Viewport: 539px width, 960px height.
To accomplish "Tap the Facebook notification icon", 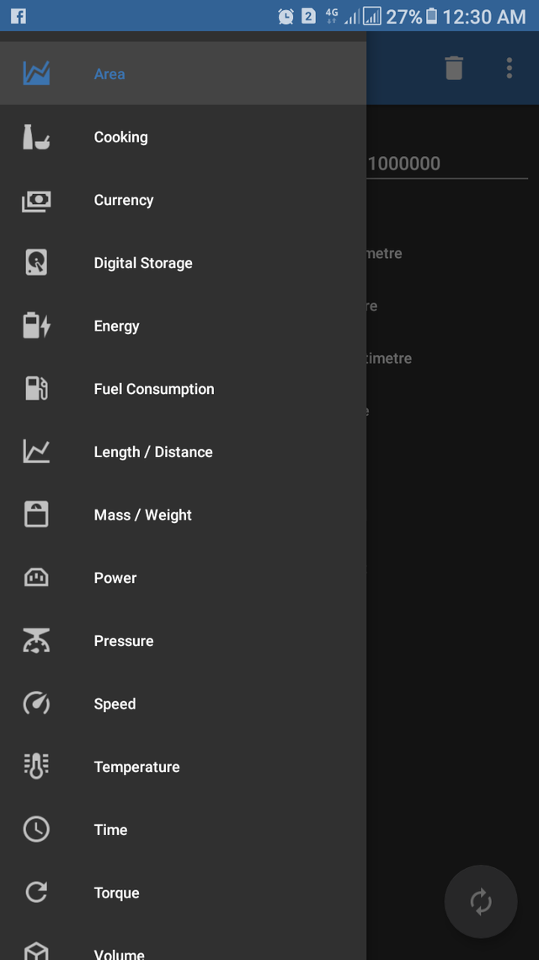I will tap(18, 16).
